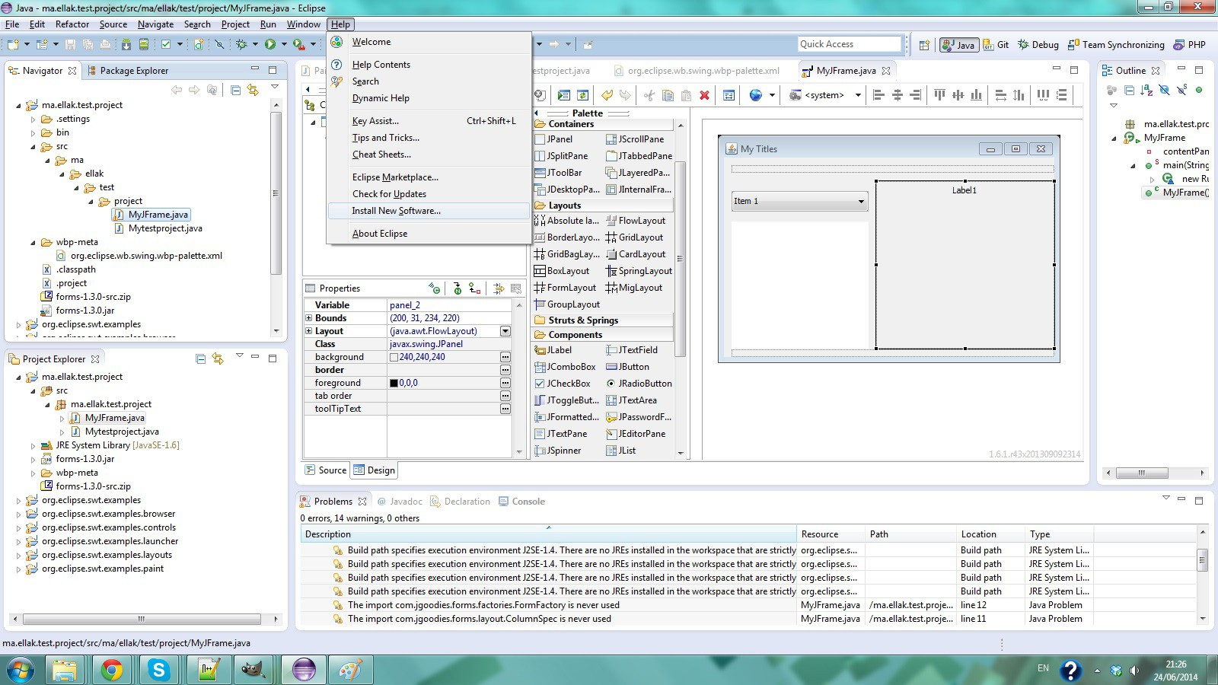Click in the Quick Access search field
This screenshot has width=1218, height=685.
click(850, 44)
